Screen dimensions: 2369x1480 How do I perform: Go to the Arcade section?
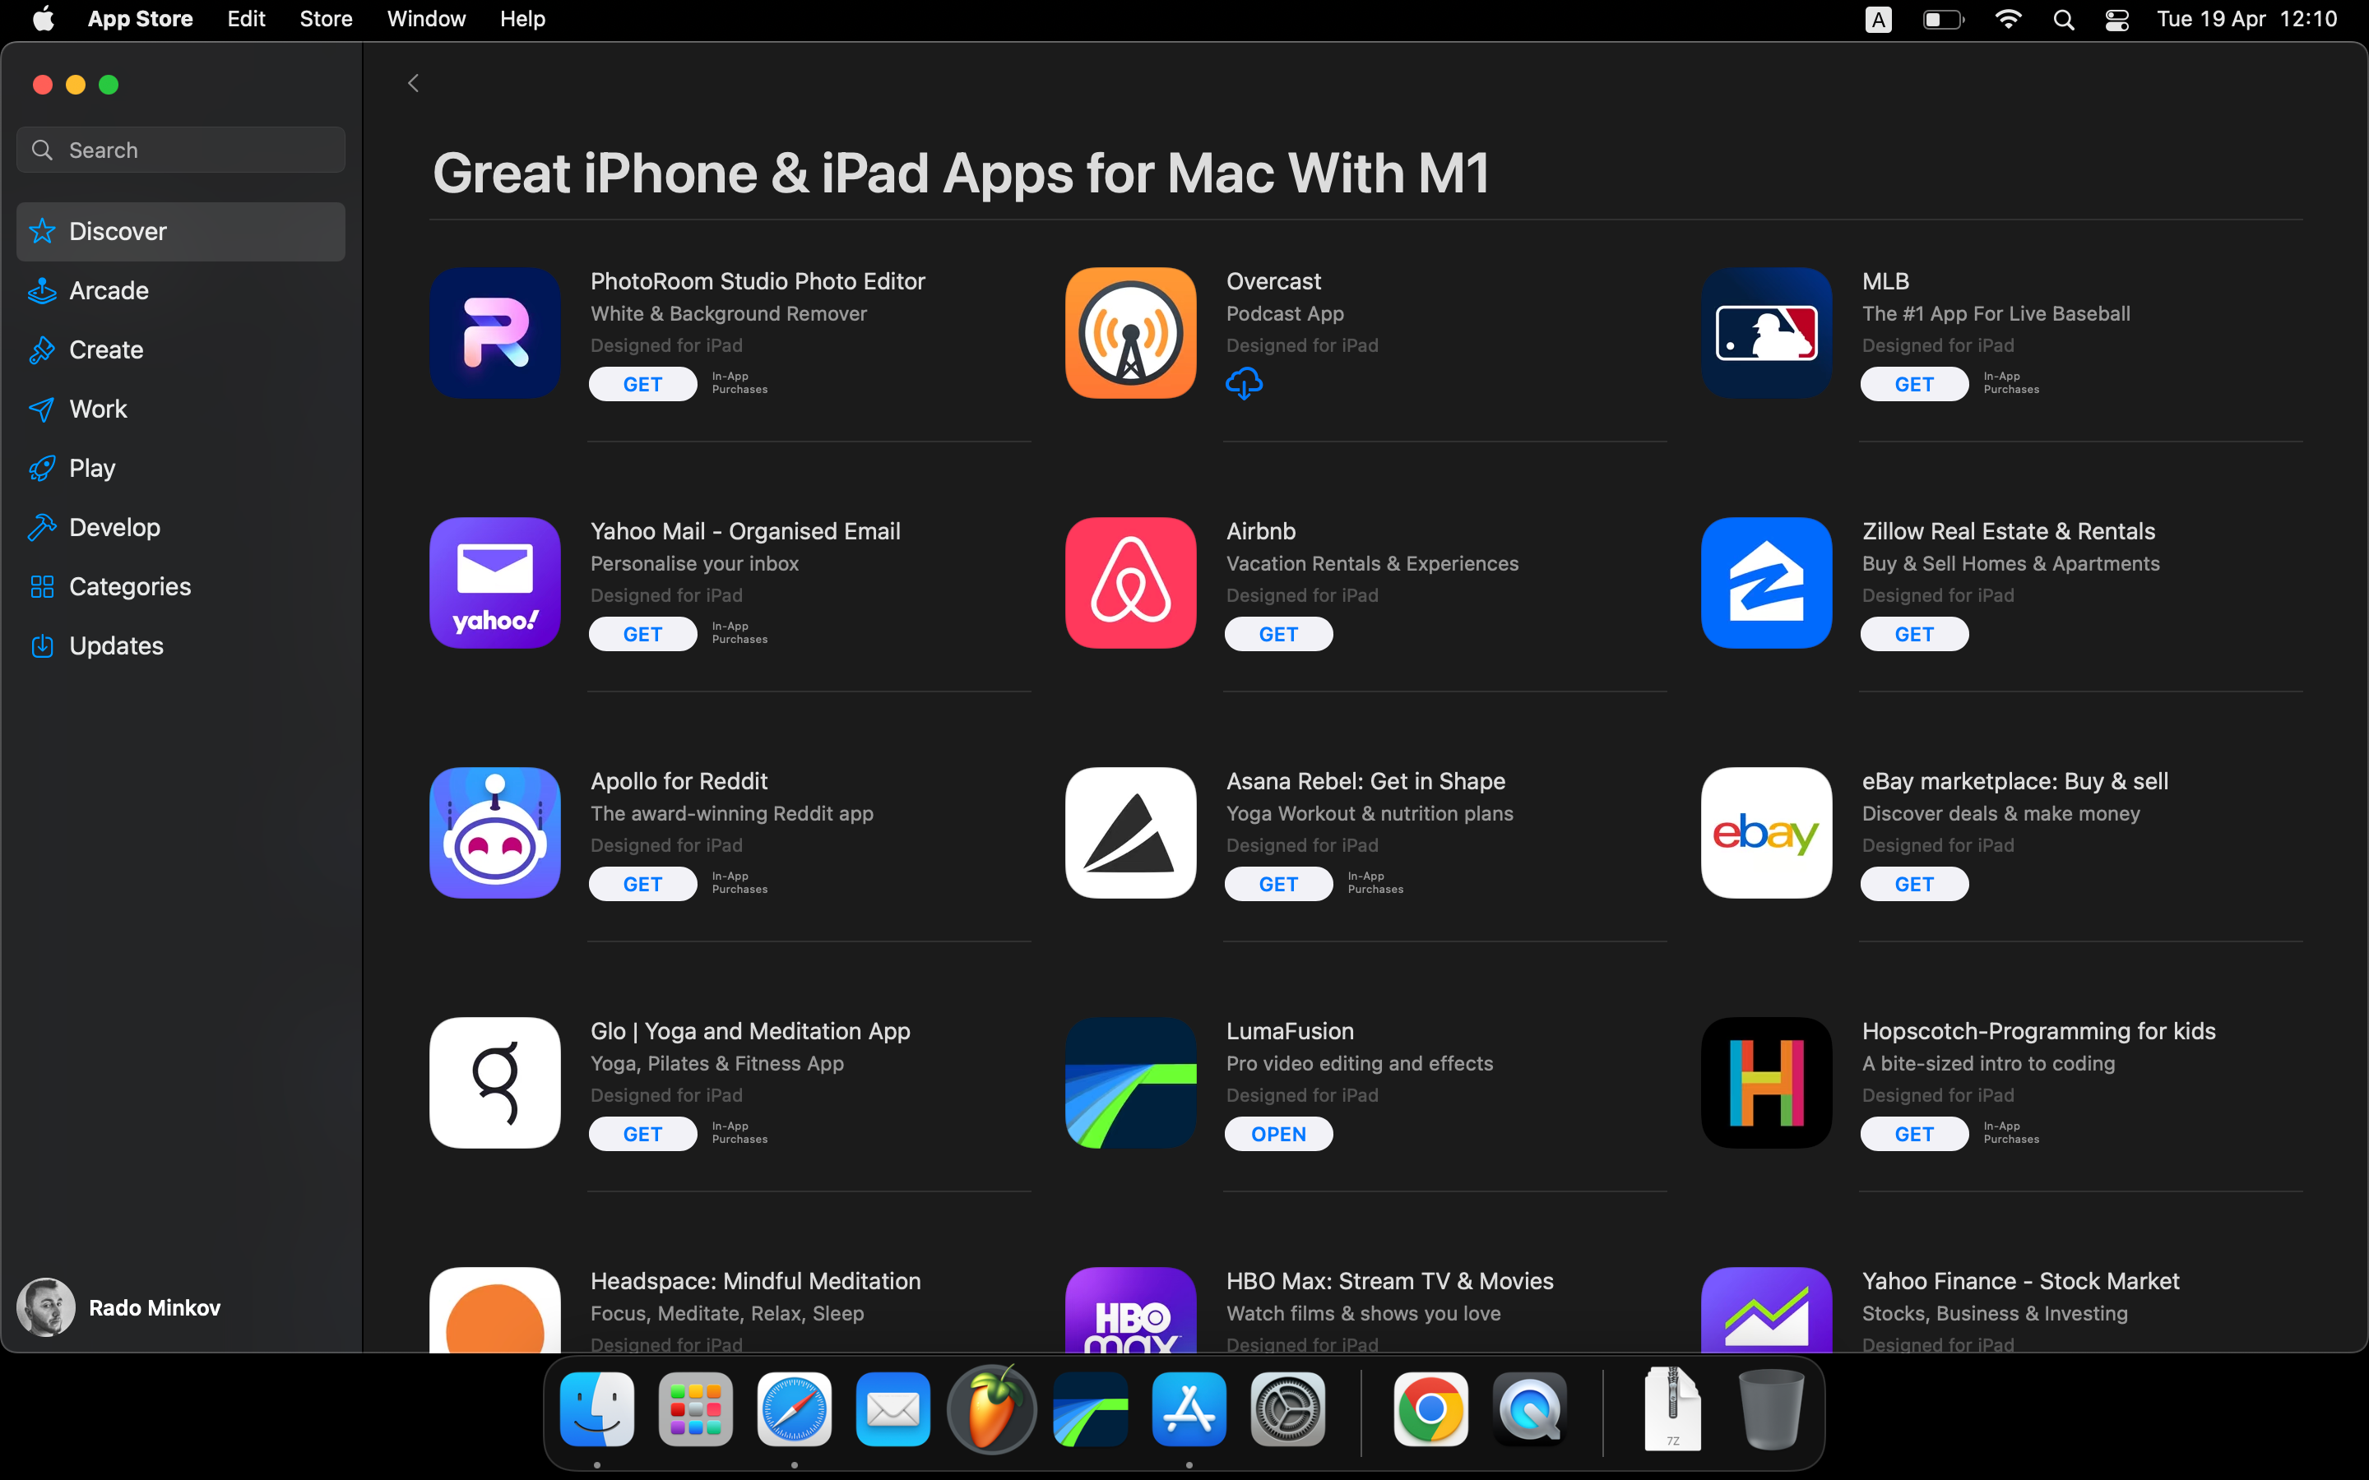click(x=181, y=291)
